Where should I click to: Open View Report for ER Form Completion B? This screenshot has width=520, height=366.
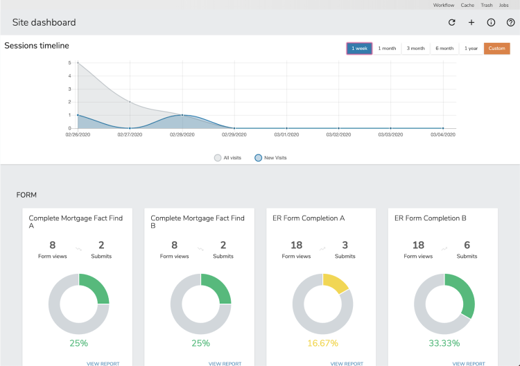469,363
